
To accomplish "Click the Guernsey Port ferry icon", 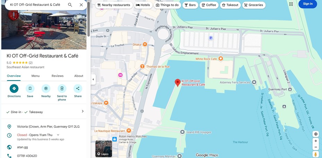I will point(290,89).
